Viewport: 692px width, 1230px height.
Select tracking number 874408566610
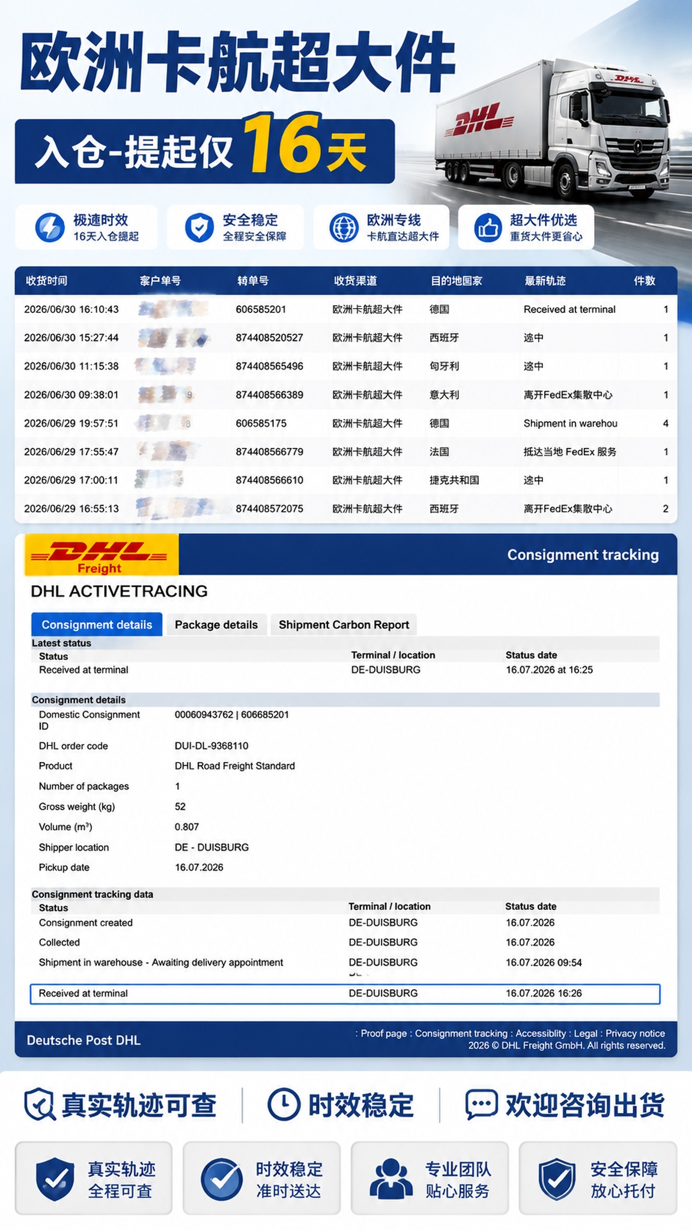(x=269, y=480)
